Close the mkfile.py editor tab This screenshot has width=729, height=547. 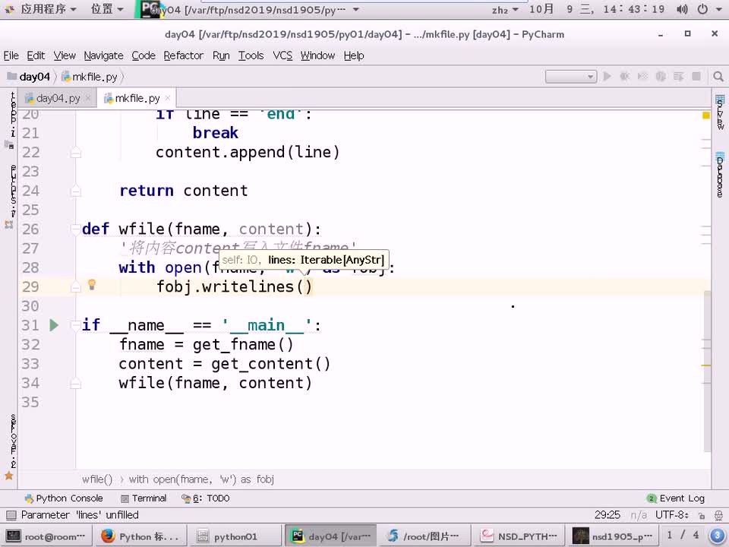(x=167, y=98)
